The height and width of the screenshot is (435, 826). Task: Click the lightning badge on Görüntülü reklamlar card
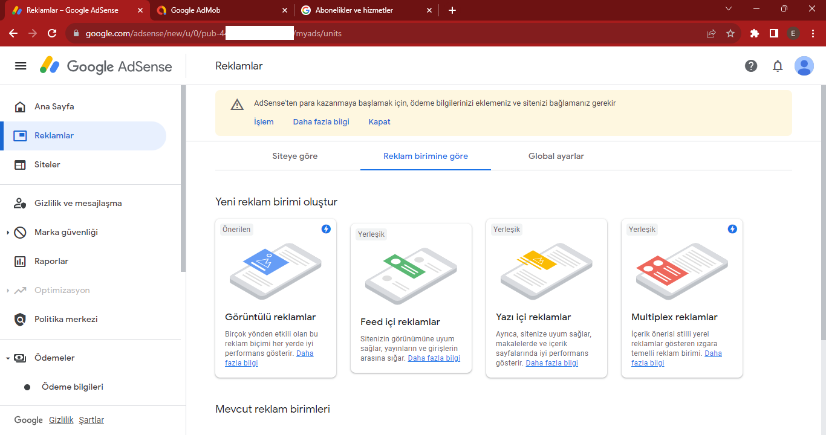pos(326,229)
